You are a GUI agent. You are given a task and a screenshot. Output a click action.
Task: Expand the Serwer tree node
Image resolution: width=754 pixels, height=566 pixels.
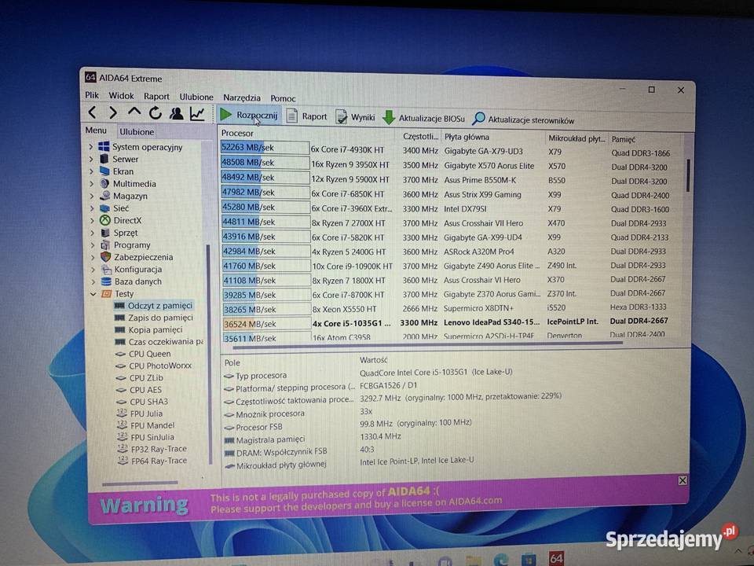coord(91,159)
